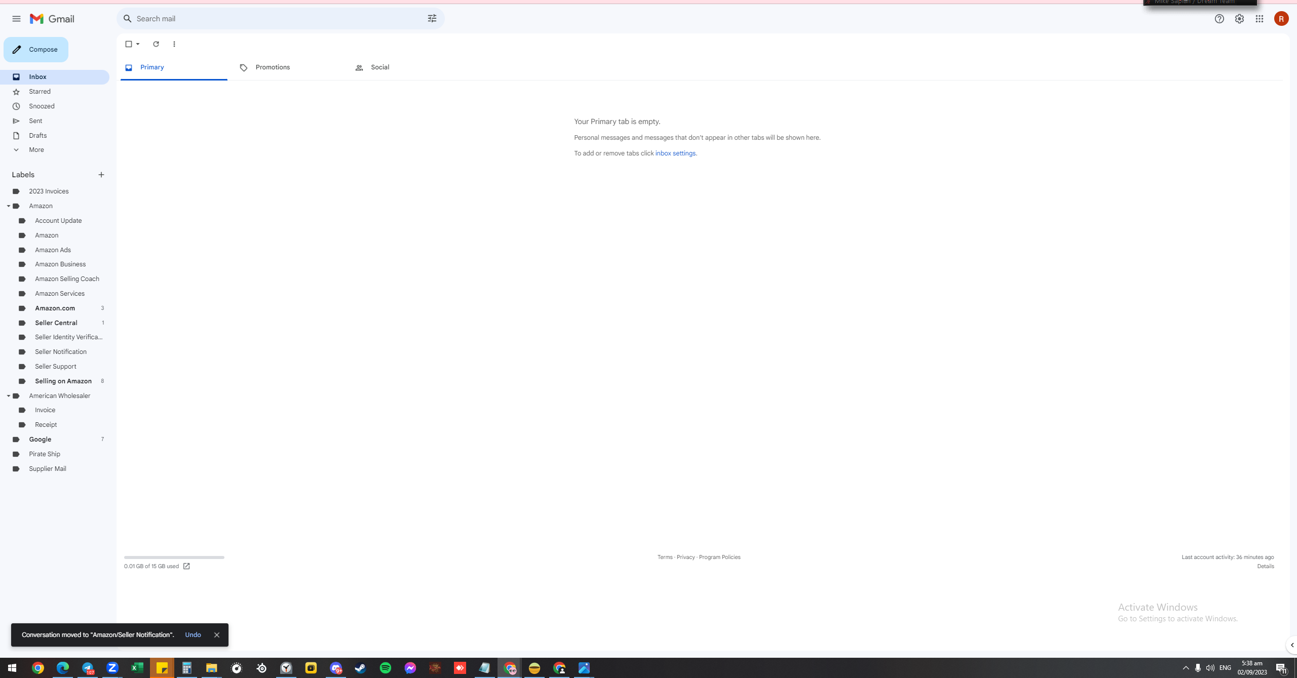Click the storage usage bar
This screenshot has height=678, width=1297.
coord(174,557)
